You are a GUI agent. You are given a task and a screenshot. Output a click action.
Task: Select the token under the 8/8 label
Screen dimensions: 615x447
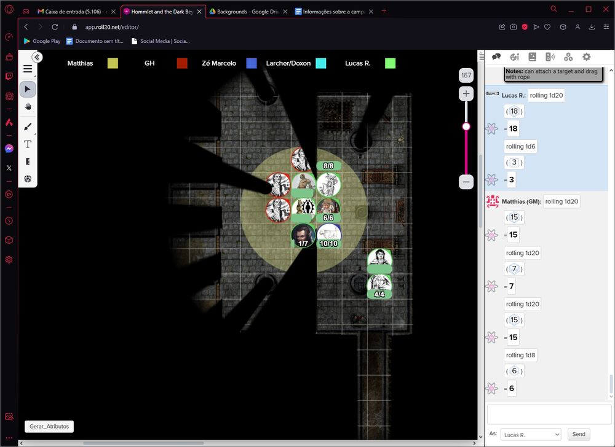click(328, 184)
